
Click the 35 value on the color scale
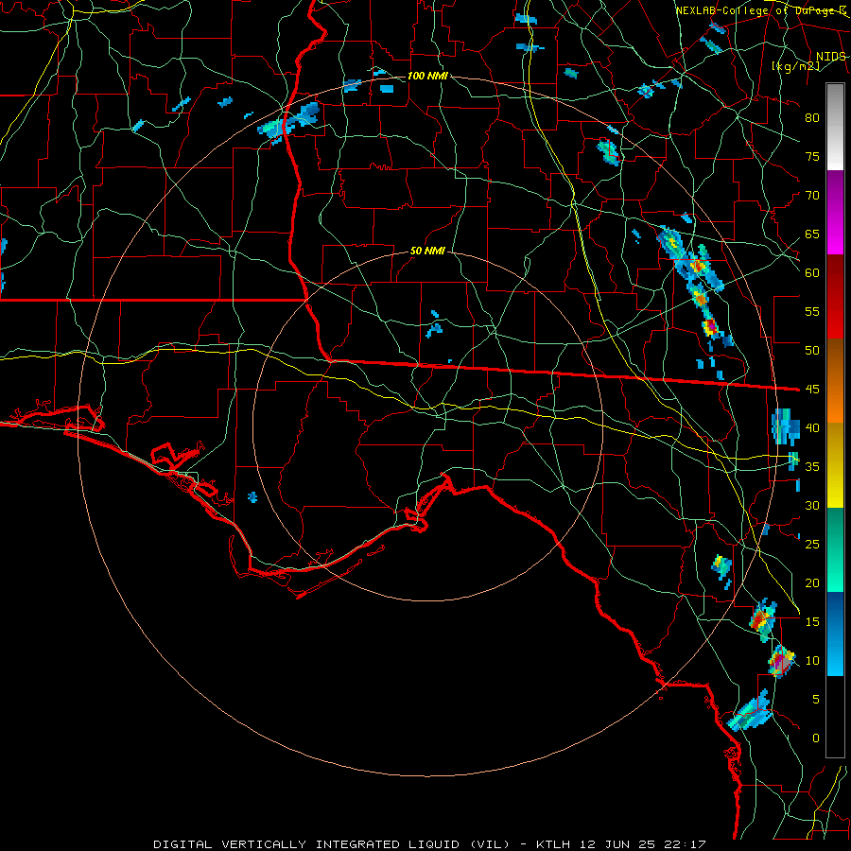click(812, 467)
